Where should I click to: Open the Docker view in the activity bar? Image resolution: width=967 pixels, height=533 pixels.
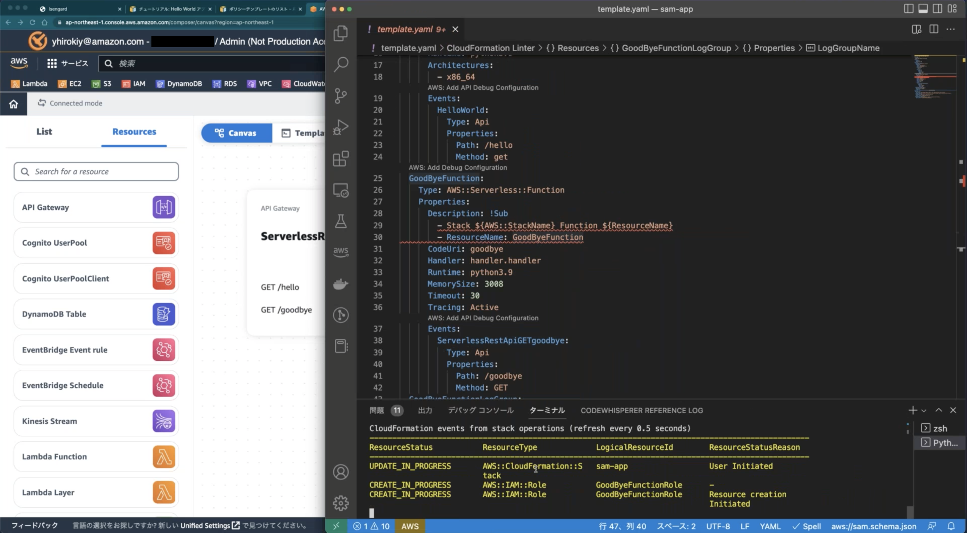pos(340,284)
